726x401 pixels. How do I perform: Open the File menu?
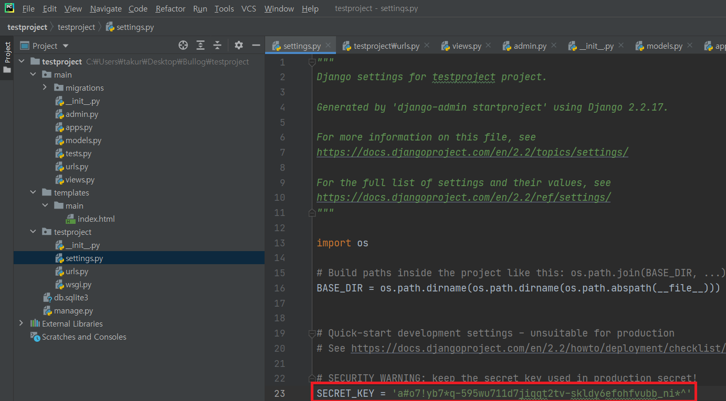click(x=28, y=9)
